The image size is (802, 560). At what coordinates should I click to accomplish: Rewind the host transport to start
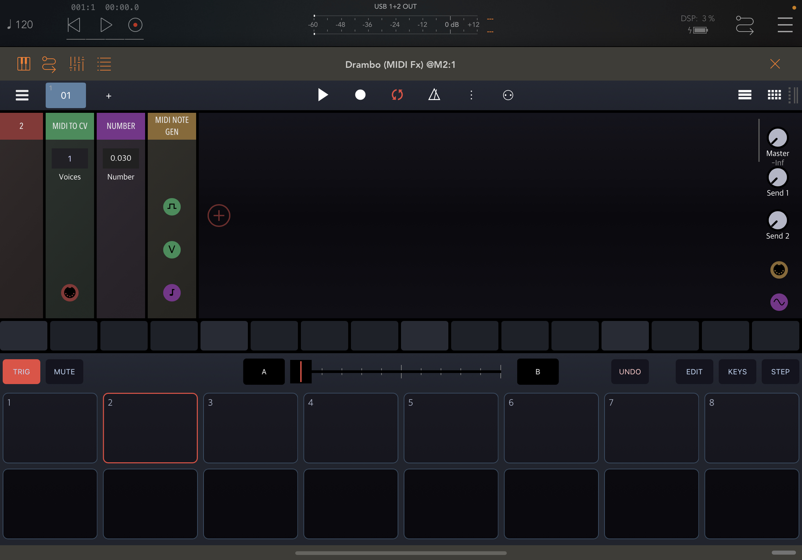[x=74, y=25]
